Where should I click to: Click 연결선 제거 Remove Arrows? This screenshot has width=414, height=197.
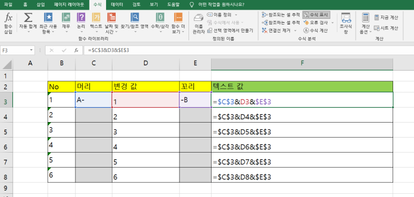(276, 31)
